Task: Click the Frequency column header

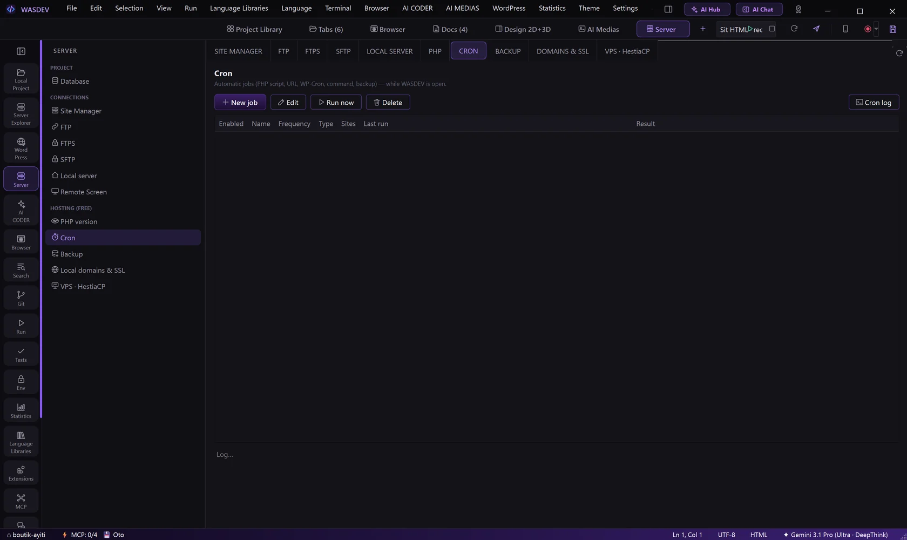Action: click(x=294, y=124)
